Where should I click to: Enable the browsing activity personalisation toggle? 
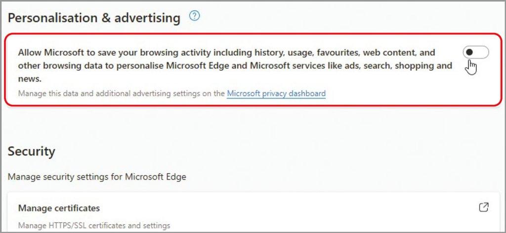click(x=476, y=52)
